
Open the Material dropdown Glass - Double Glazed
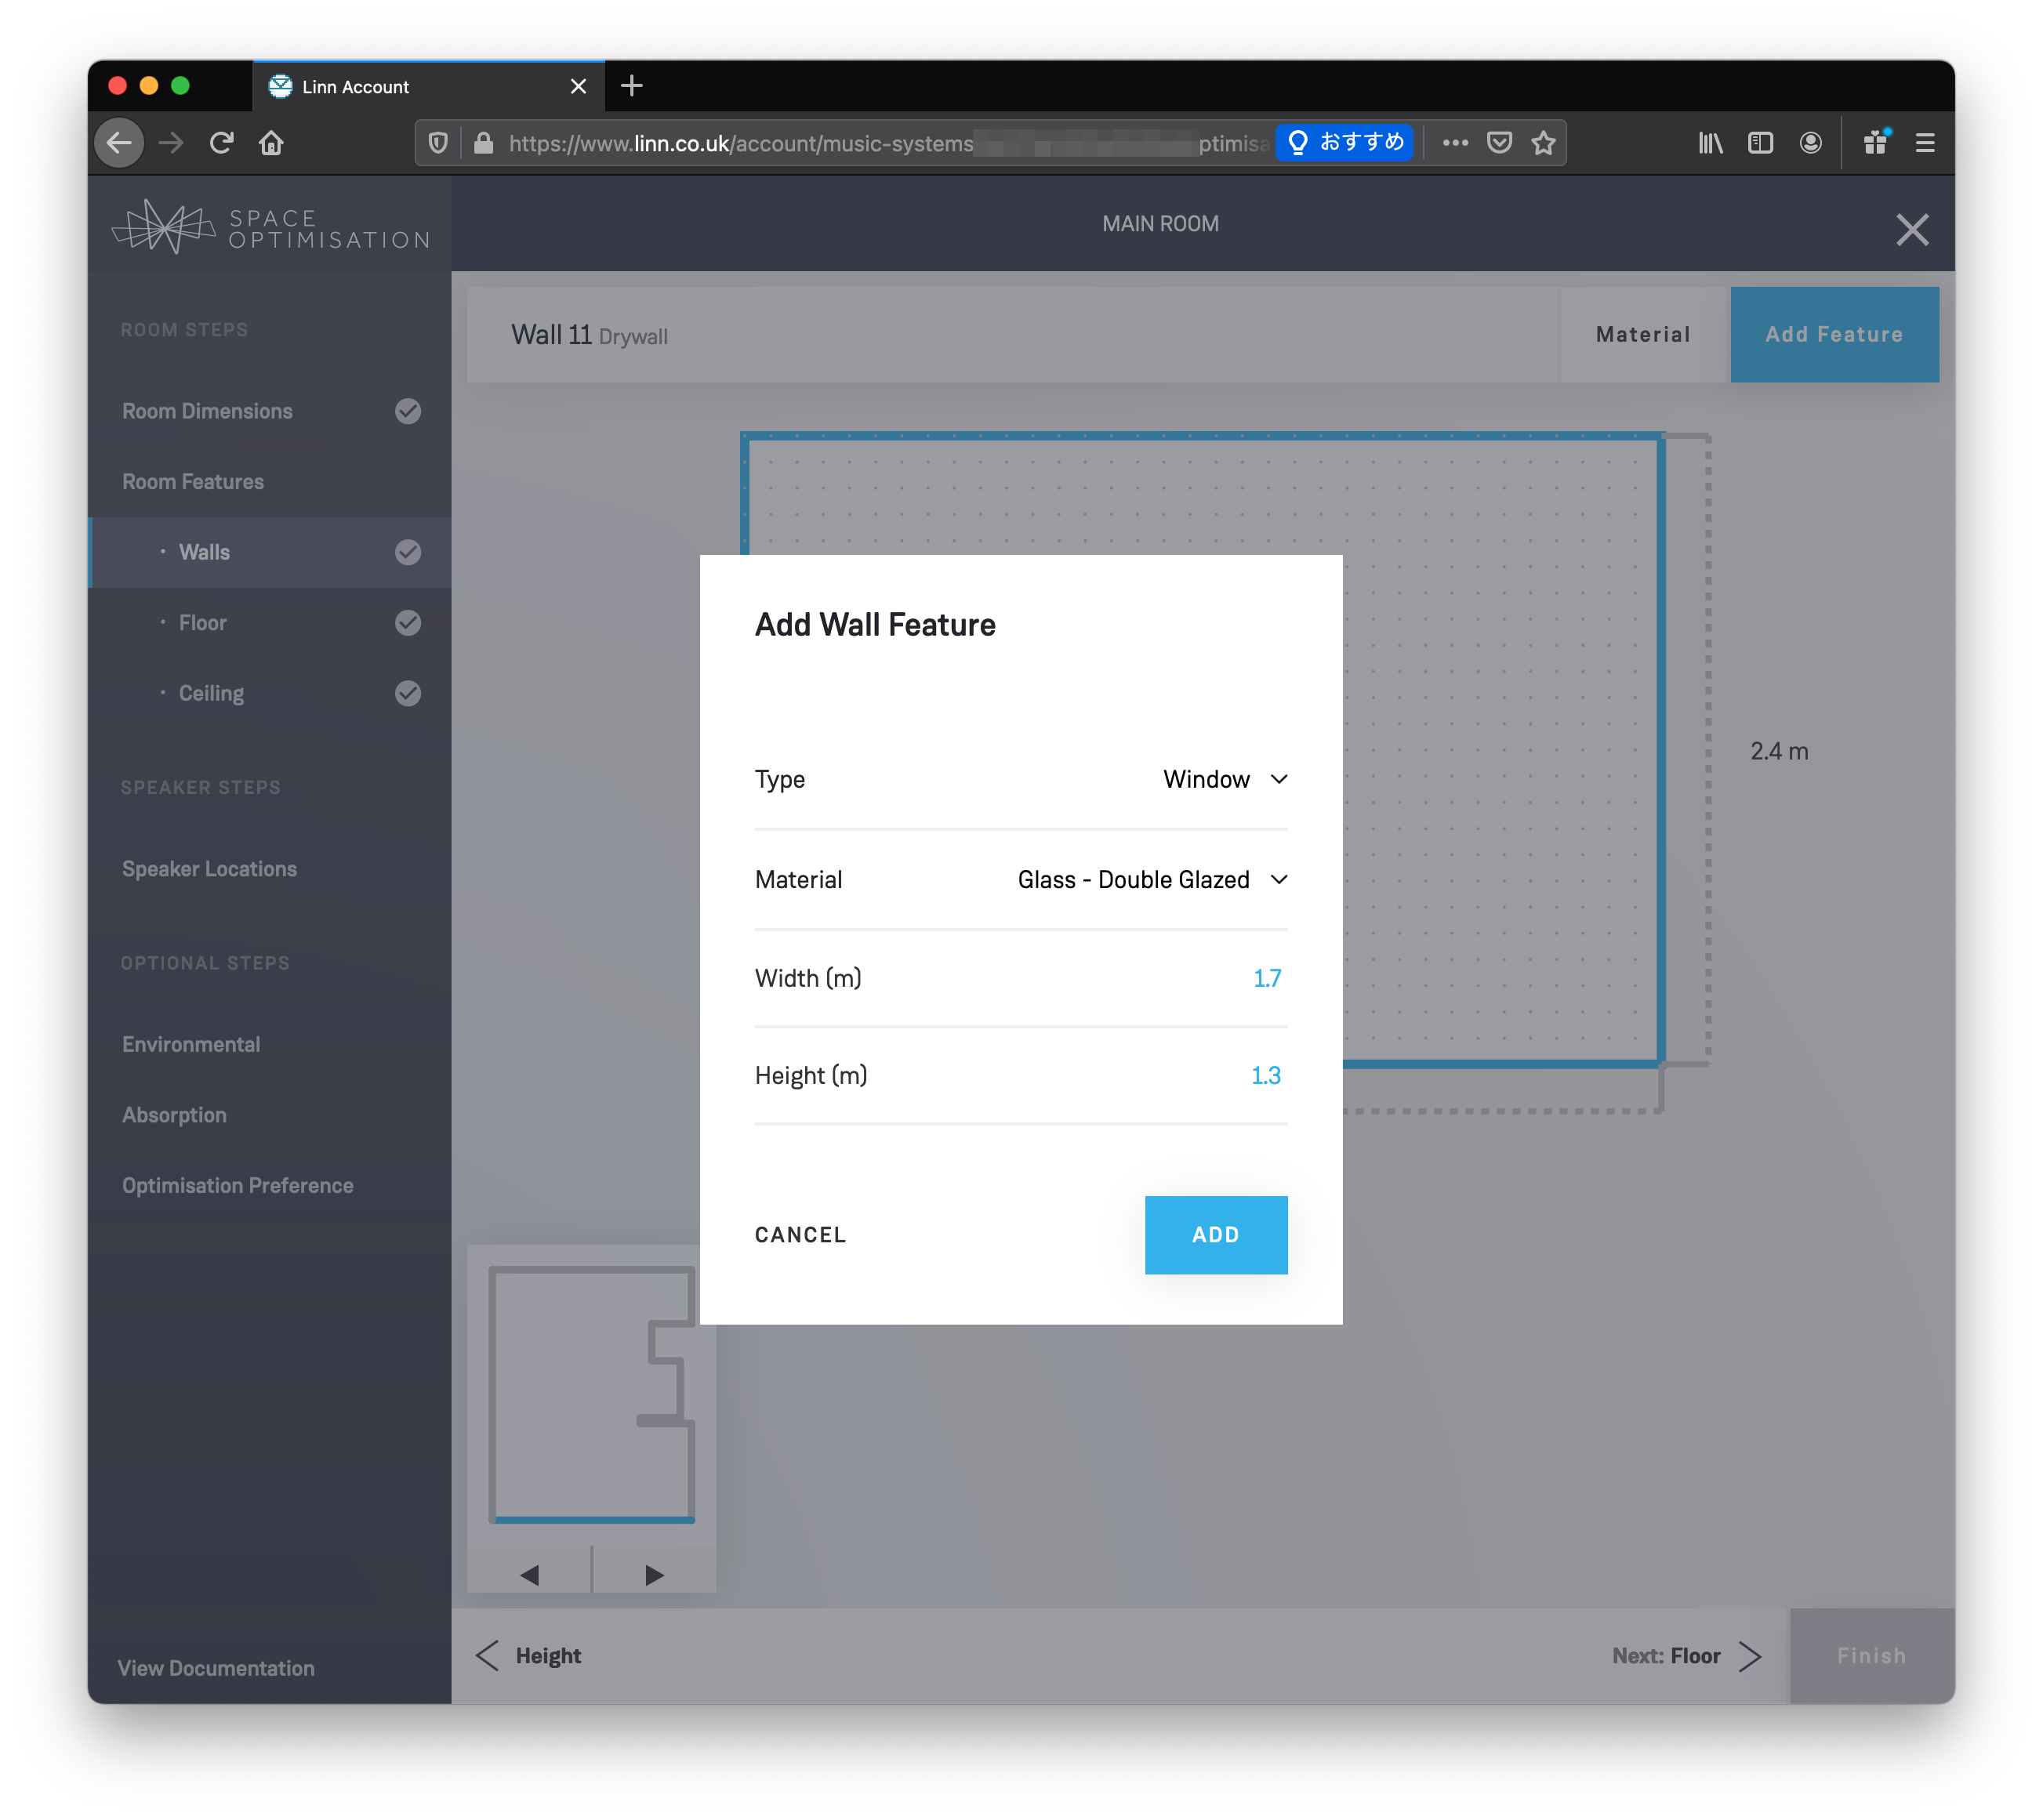click(x=1152, y=879)
